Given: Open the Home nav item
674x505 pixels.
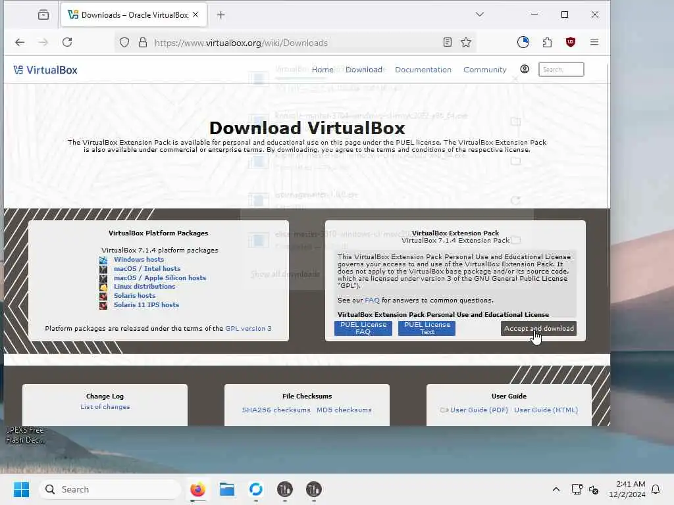Looking at the screenshot, I should point(323,70).
